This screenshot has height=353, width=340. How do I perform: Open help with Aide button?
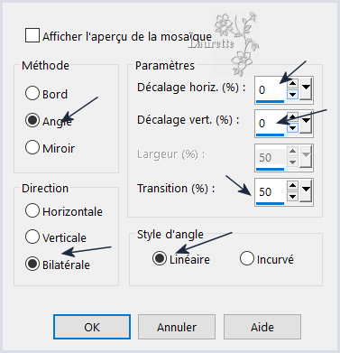coord(262,327)
